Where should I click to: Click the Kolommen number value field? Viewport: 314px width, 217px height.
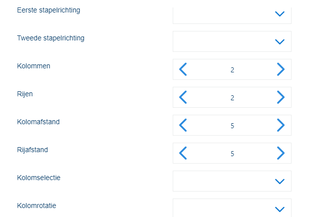(x=232, y=70)
